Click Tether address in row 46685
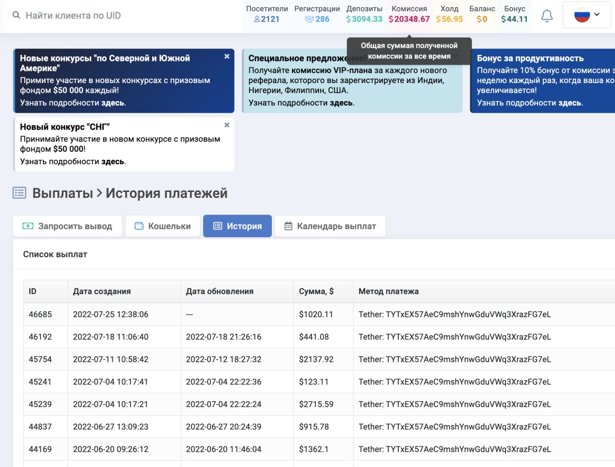Viewport: 615px width, 467px height. coord(455,314)
